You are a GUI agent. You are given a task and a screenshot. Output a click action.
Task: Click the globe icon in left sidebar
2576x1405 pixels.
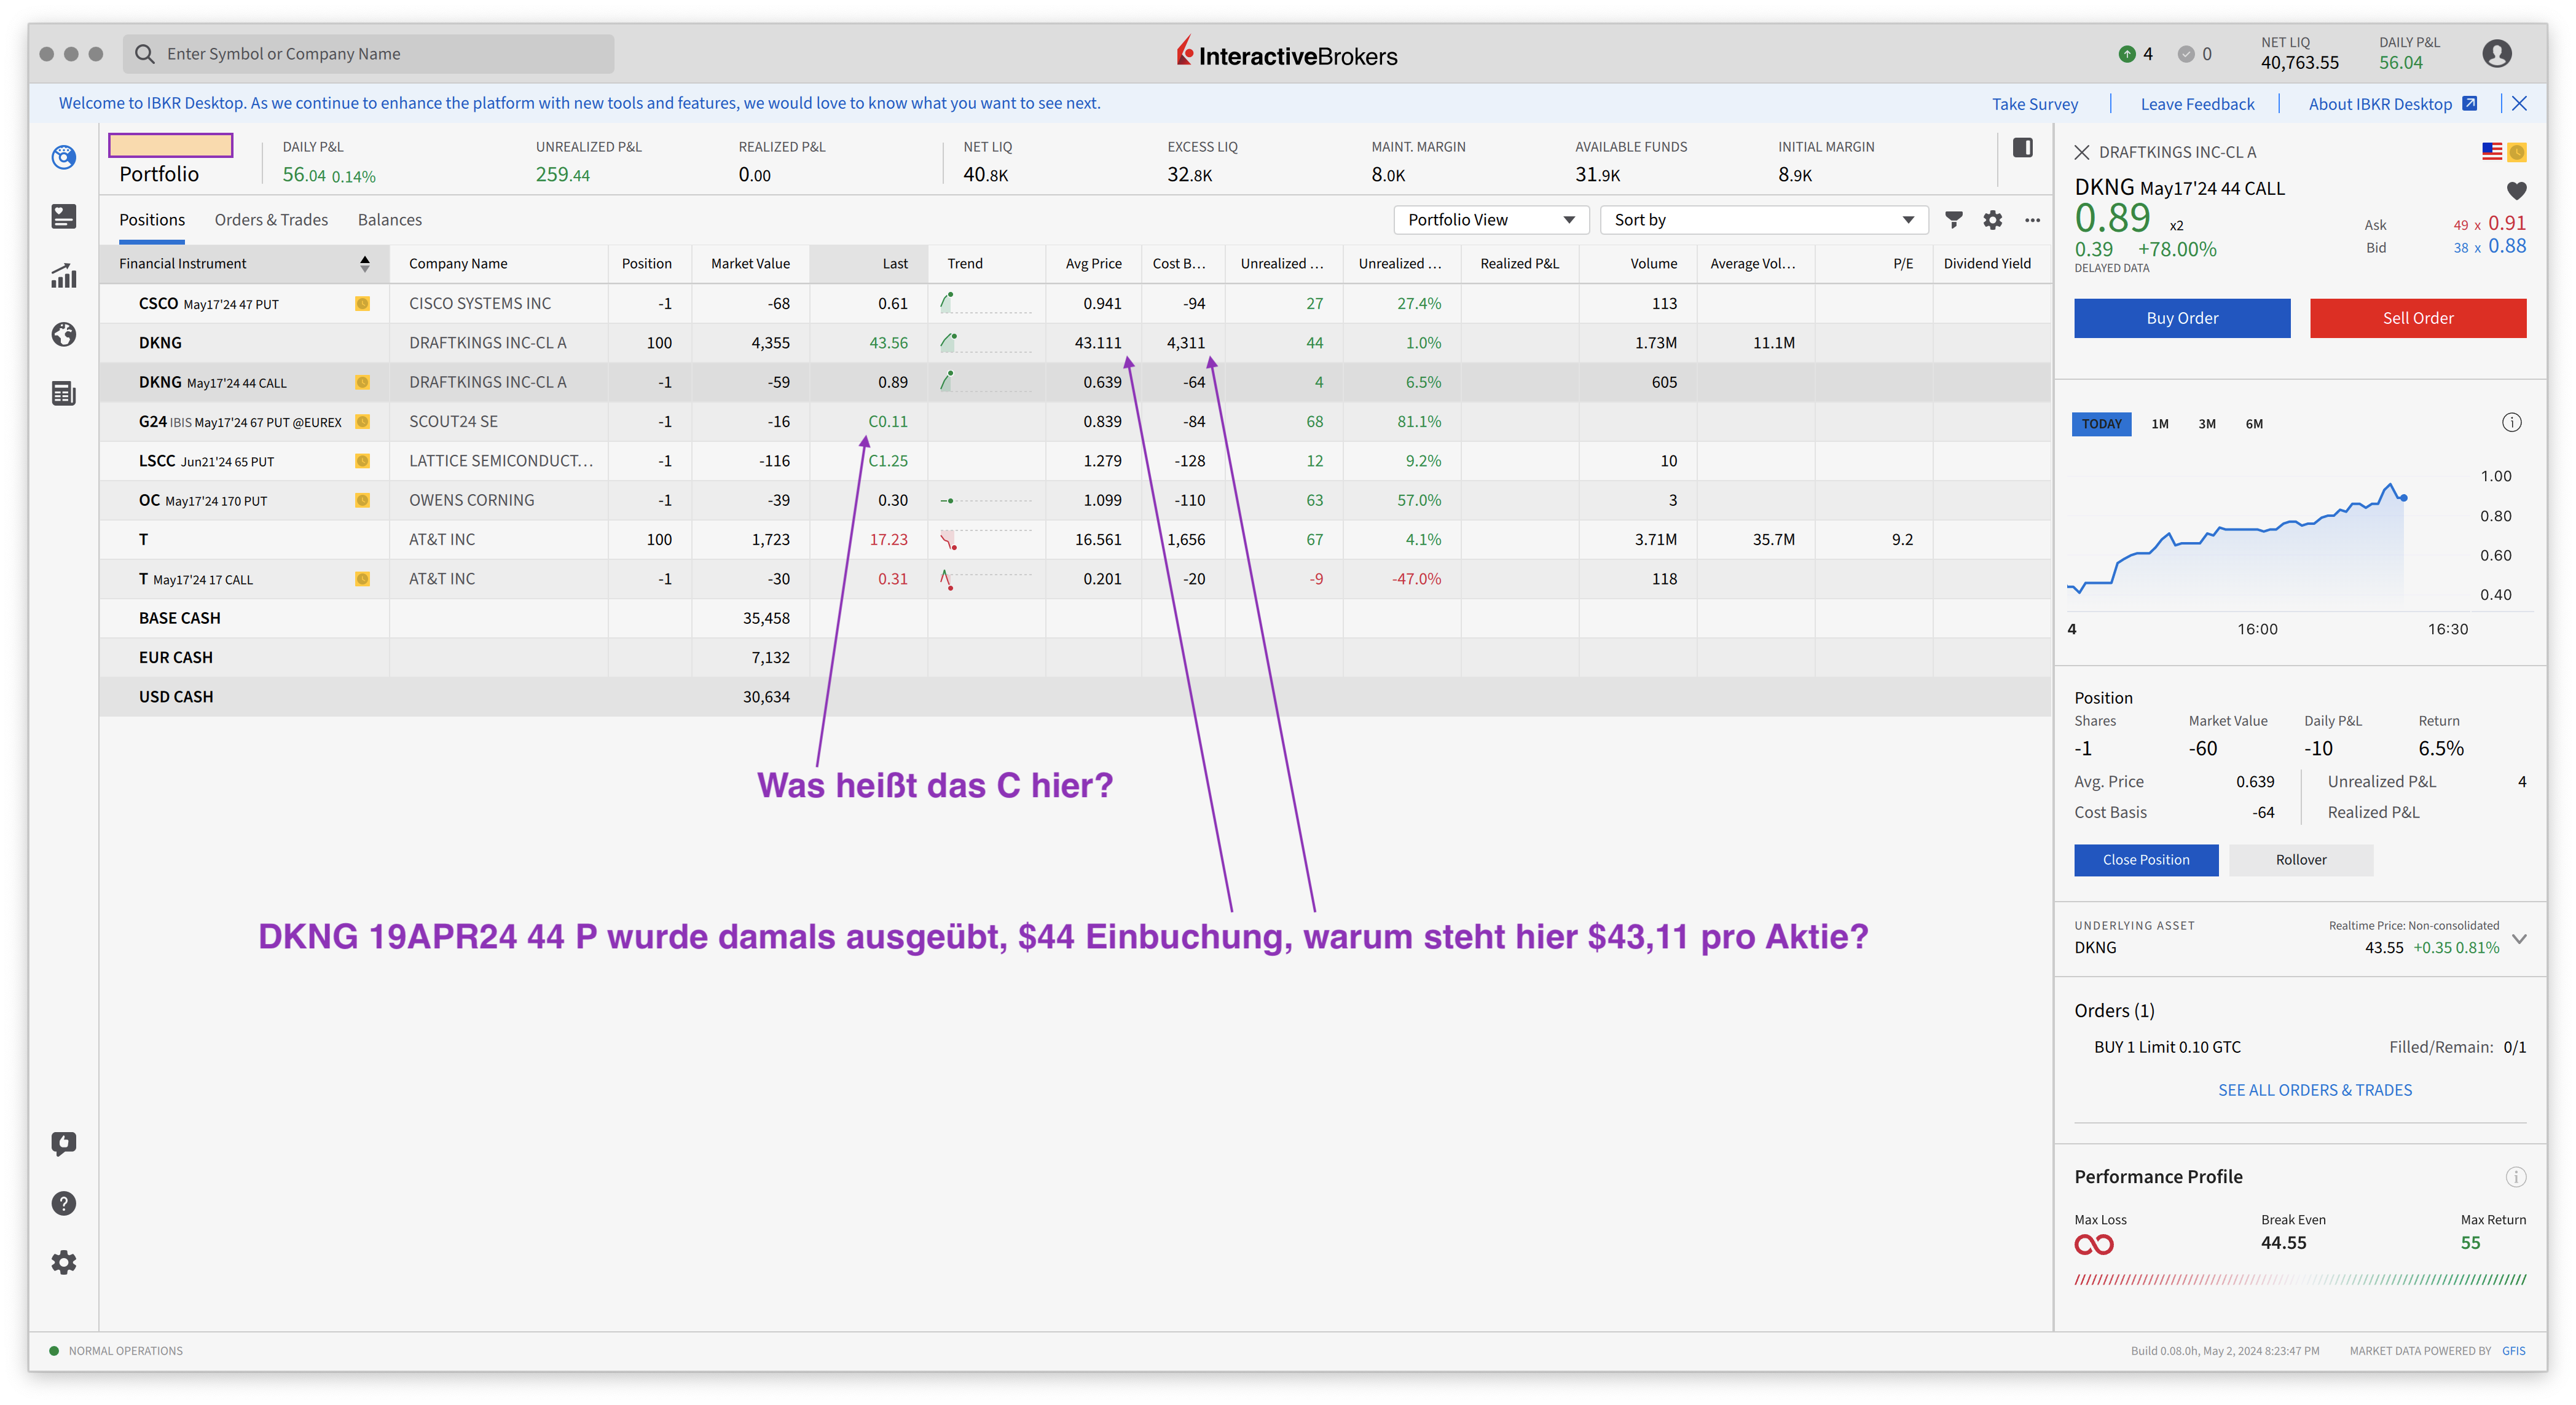point(64,334)
